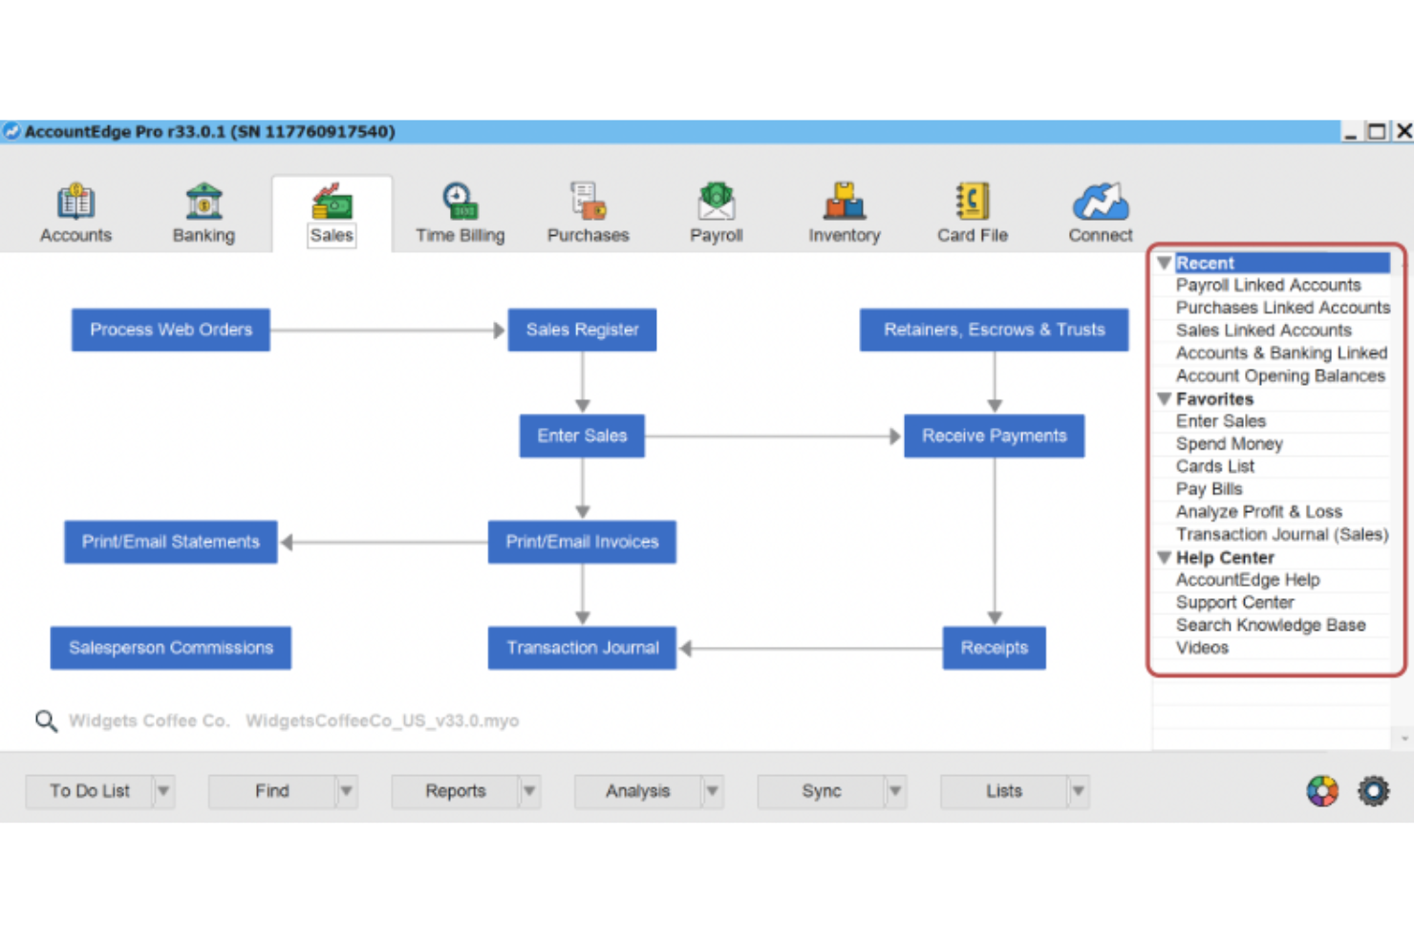Open Salesperson Commissions

coord(171,648)
